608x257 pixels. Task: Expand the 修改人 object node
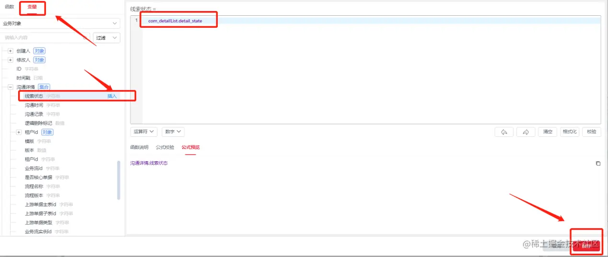coord(10,60)
